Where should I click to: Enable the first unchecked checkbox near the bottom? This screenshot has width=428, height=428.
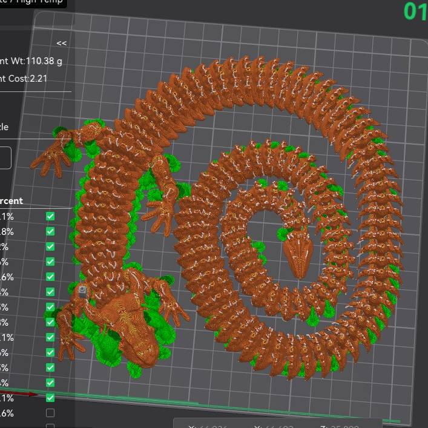point(50,413)
